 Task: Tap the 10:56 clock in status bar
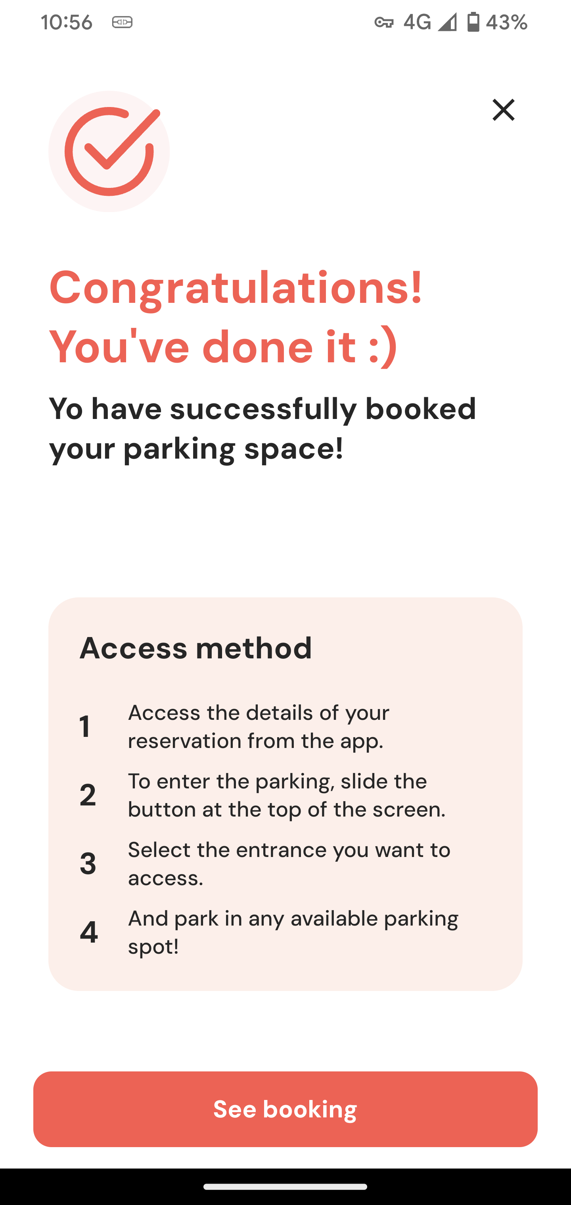point(67,22)
